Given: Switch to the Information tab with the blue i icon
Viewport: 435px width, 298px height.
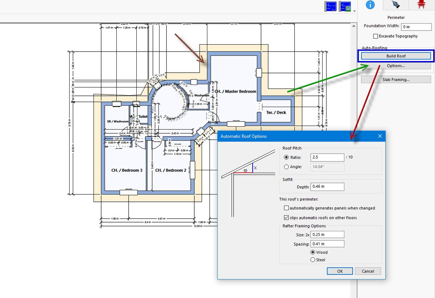Looking at the screenshot, I should [x=370, y=5].
